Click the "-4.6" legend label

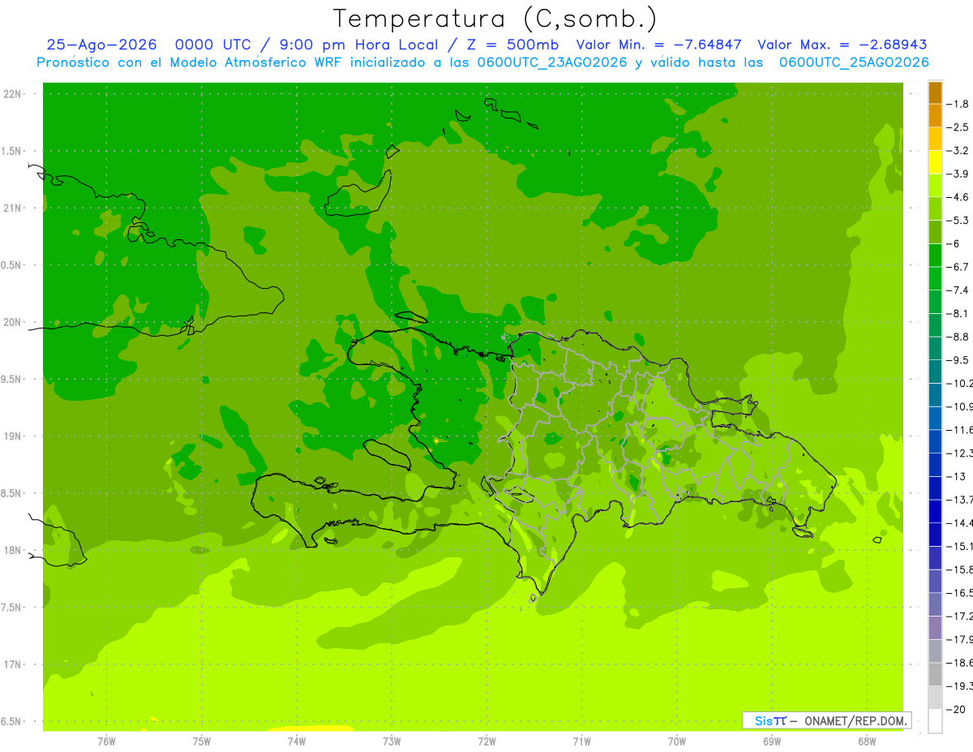click(959, 197)
